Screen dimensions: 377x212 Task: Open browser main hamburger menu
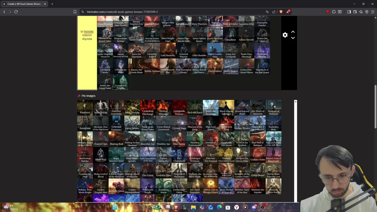[373, 12]
